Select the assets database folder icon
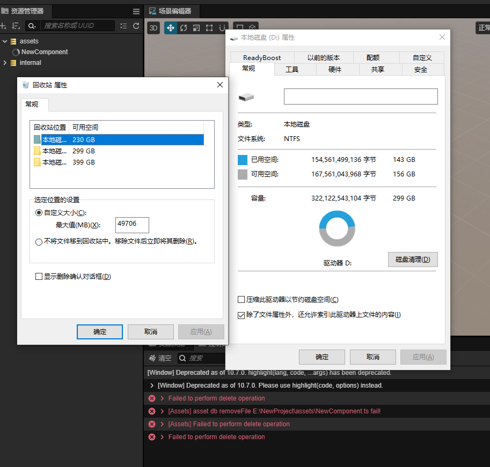This screenshot has height=467, width=490. [x=13, y=41]
